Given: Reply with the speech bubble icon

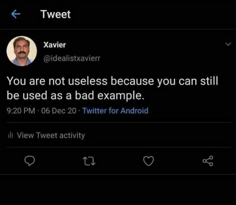Looking at the screenshot, I should pos(29,161).
